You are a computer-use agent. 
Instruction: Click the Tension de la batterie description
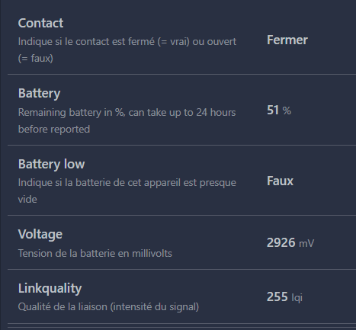[x=95, y=254]
